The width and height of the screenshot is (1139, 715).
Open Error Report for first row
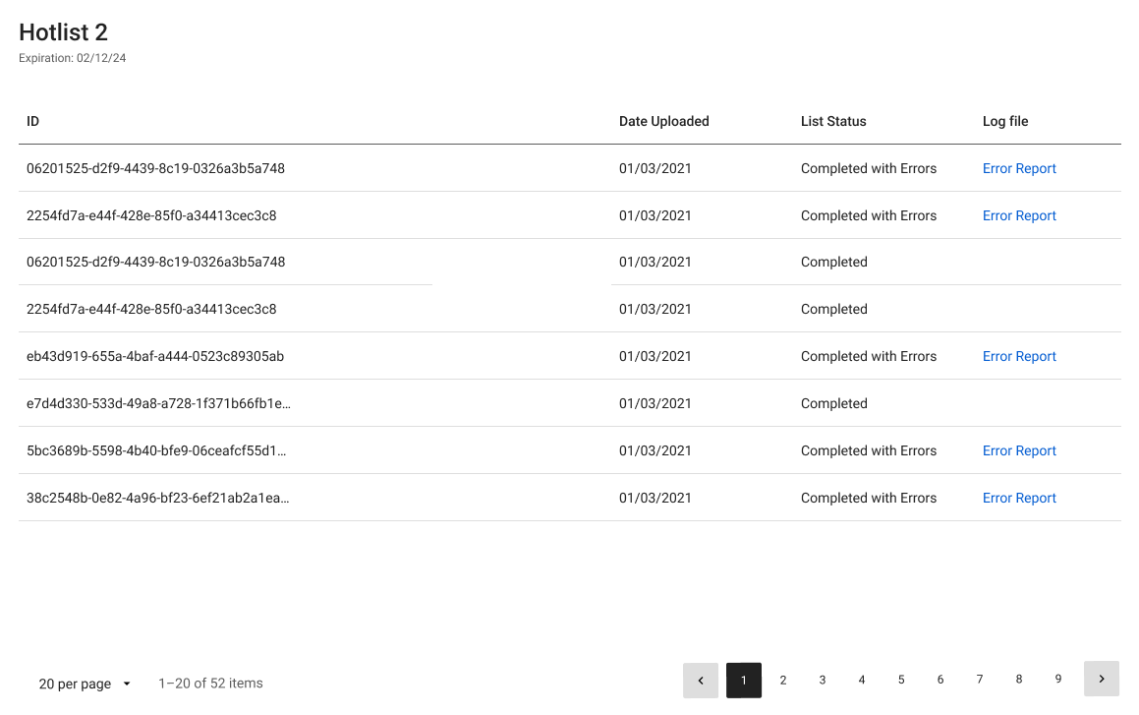pos(1019,168)
